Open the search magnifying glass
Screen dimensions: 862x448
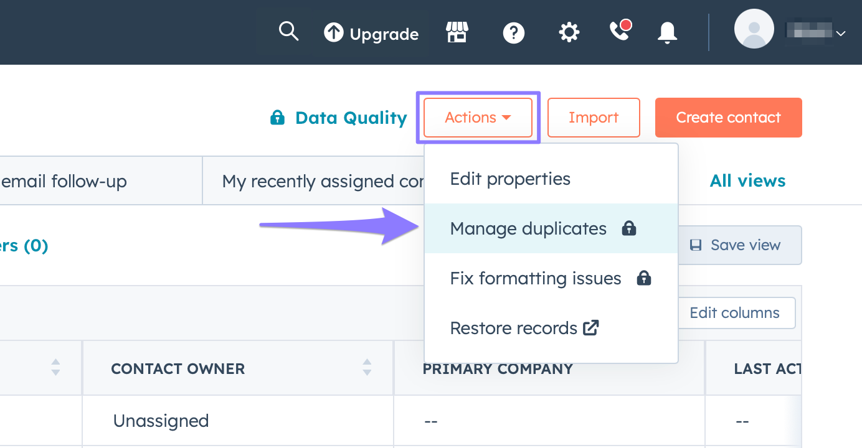click(288, 31)
